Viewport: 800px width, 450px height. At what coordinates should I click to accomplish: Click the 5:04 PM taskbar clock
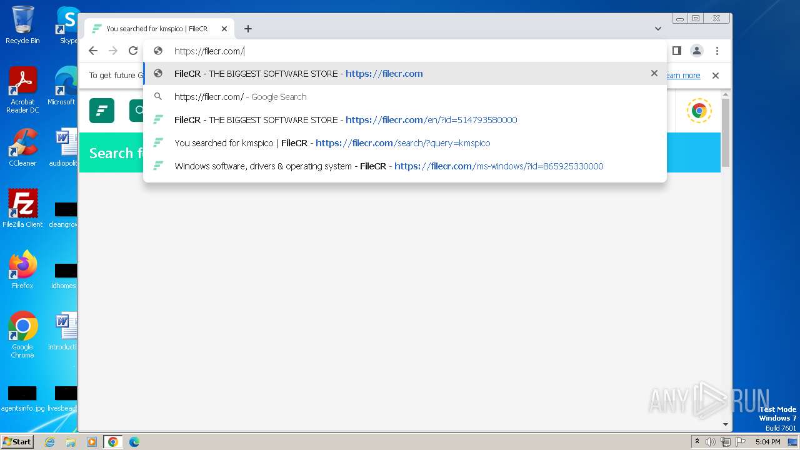(767, 442)
